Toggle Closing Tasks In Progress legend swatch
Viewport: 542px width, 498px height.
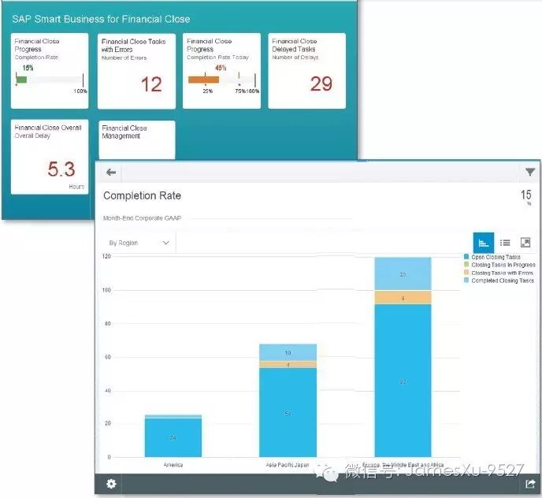click(466, 265)
